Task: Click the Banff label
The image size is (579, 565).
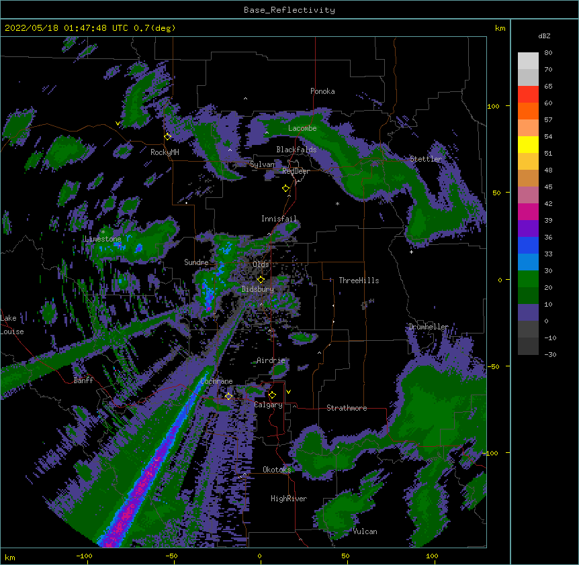Action: 83,380
